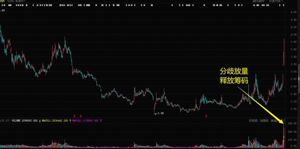This screenshot has height=149, width=300.
Task: Click the second red S marker
Action: point(80,115)
